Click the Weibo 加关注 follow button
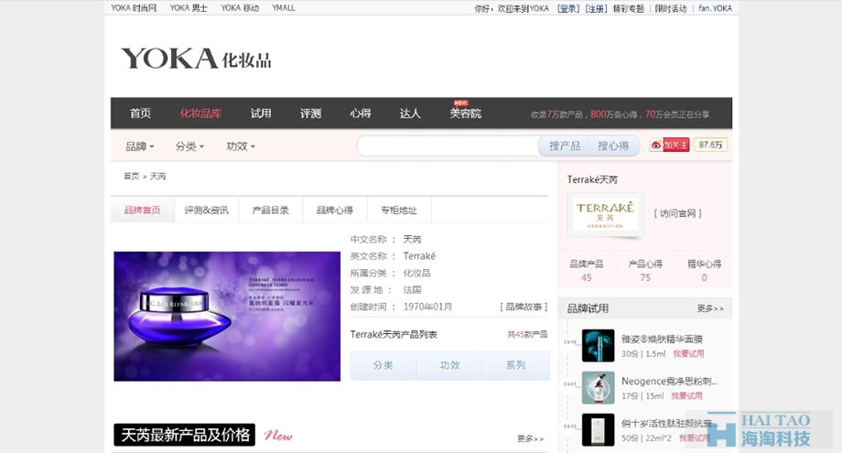This screenshot has width=842, height=453. [x=669, y=145]
